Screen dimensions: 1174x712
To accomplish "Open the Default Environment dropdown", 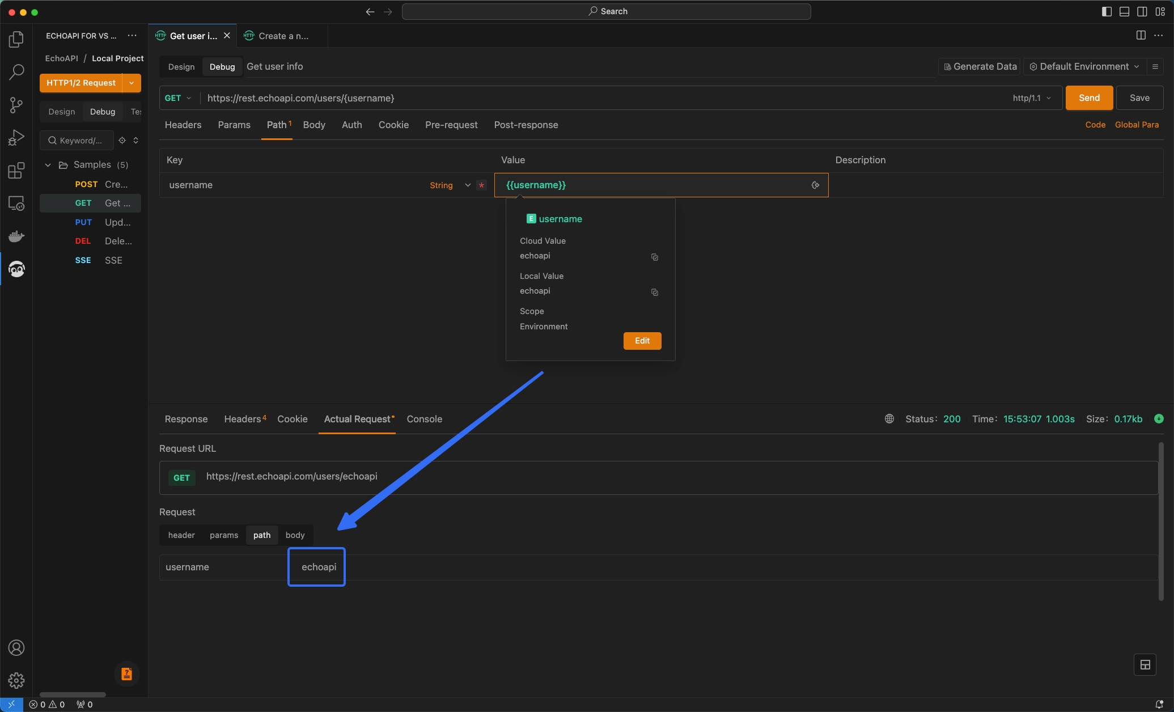I will (1084, 66).
